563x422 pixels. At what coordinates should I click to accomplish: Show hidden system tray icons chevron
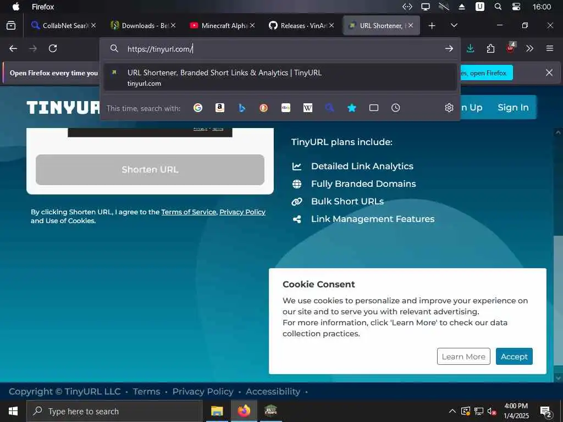(x=452, y=411)
